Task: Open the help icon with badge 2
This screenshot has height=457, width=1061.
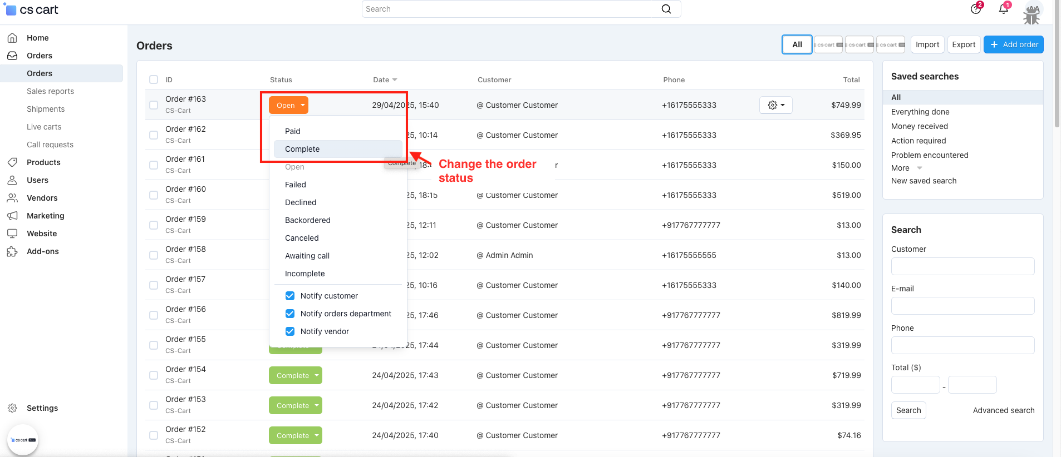Action: coord(976,8)
